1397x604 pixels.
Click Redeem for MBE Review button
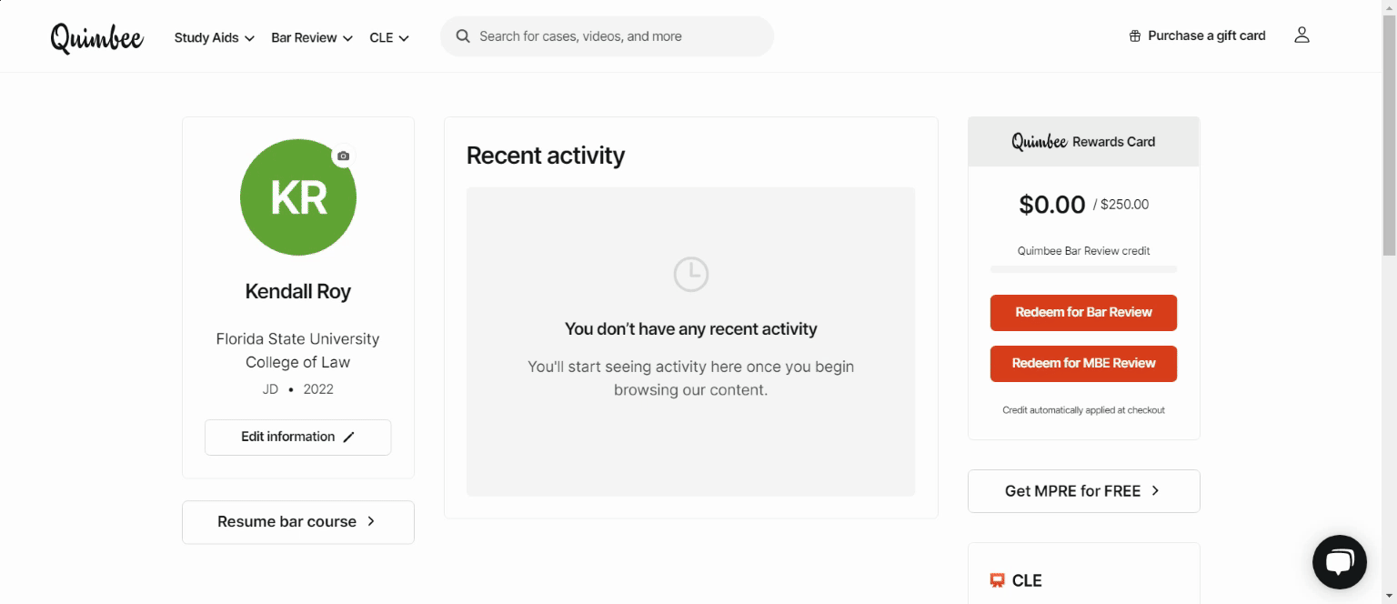tap(1083, 363)
